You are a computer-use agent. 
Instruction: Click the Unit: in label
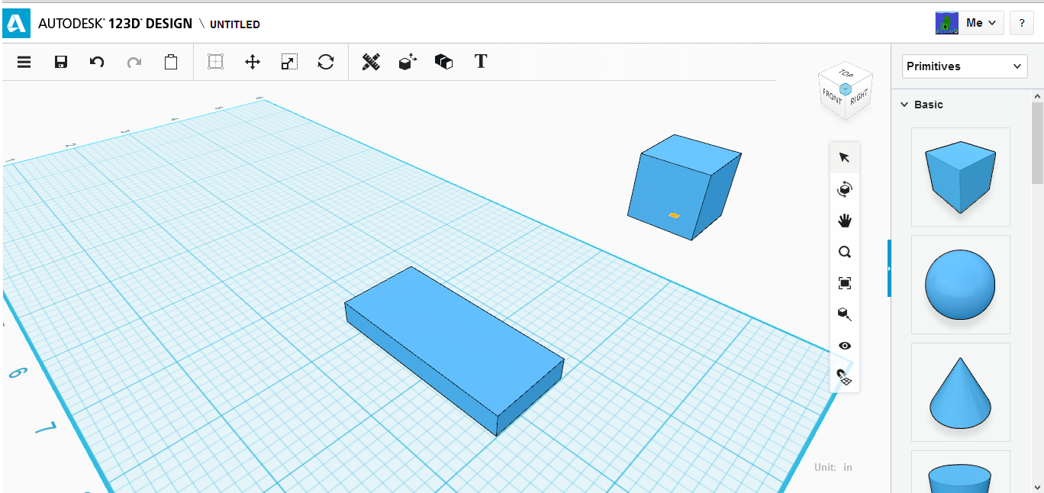[833, 467]
